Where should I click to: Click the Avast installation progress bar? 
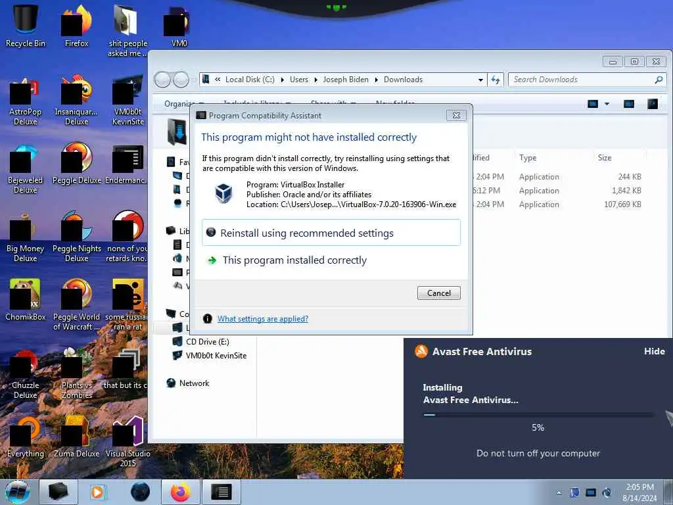coord(538,415)
